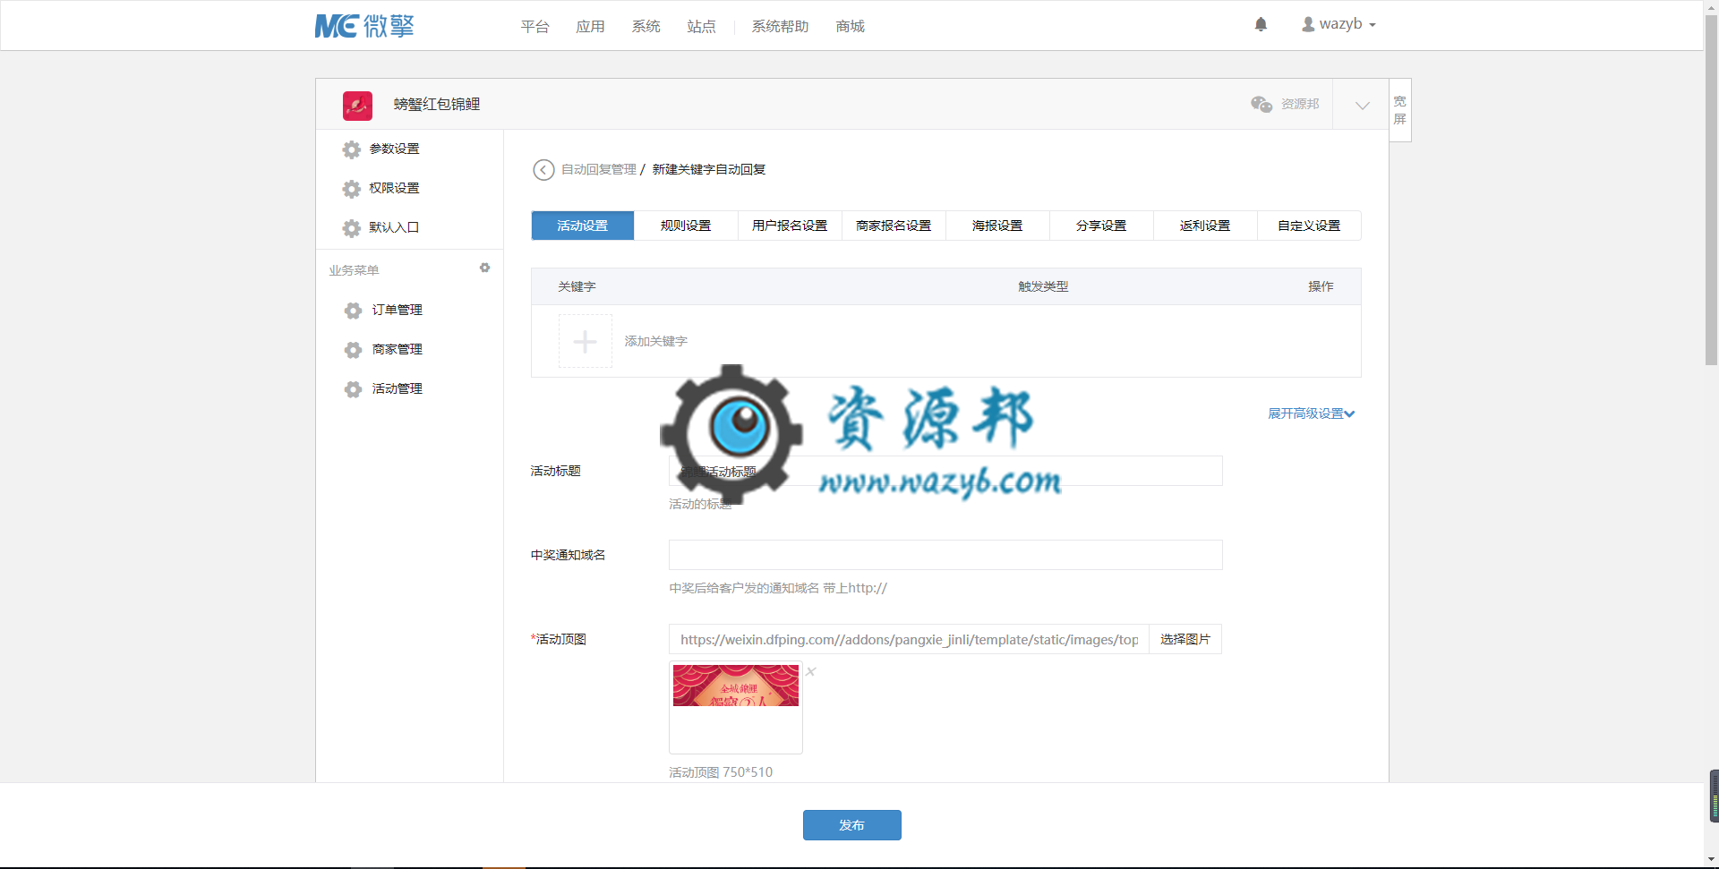Click the gear icon for 参数设置
1719x869 pixels.
pos(352,149)
